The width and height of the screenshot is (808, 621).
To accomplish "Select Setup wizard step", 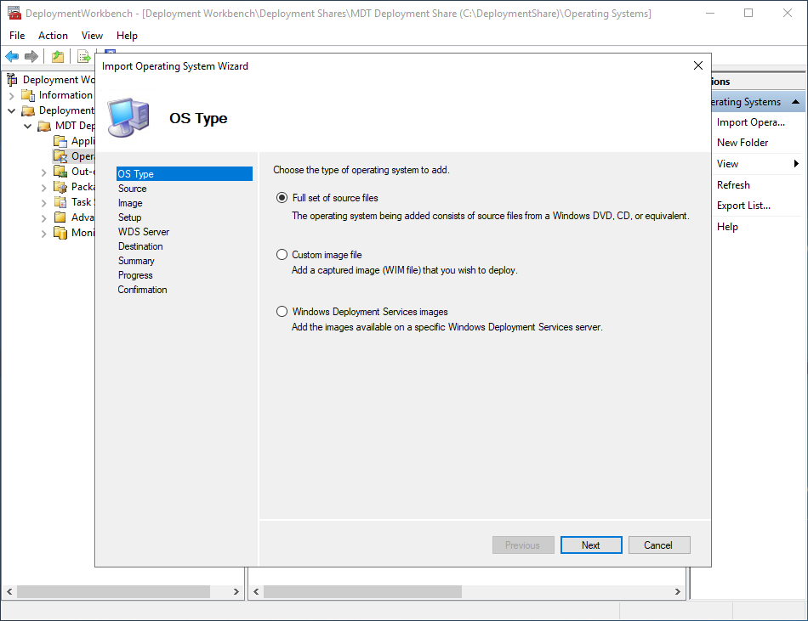I will 129,217.
